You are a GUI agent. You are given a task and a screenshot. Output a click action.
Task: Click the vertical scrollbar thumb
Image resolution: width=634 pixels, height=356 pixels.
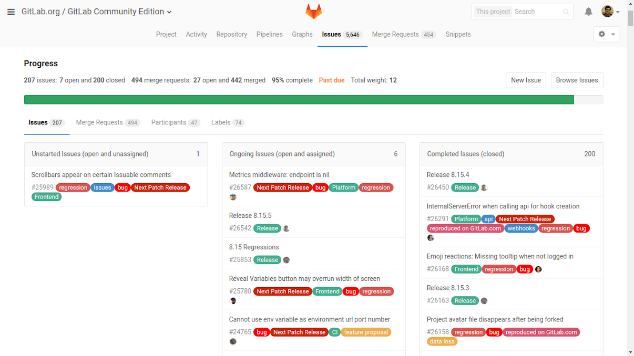[630, 18]
